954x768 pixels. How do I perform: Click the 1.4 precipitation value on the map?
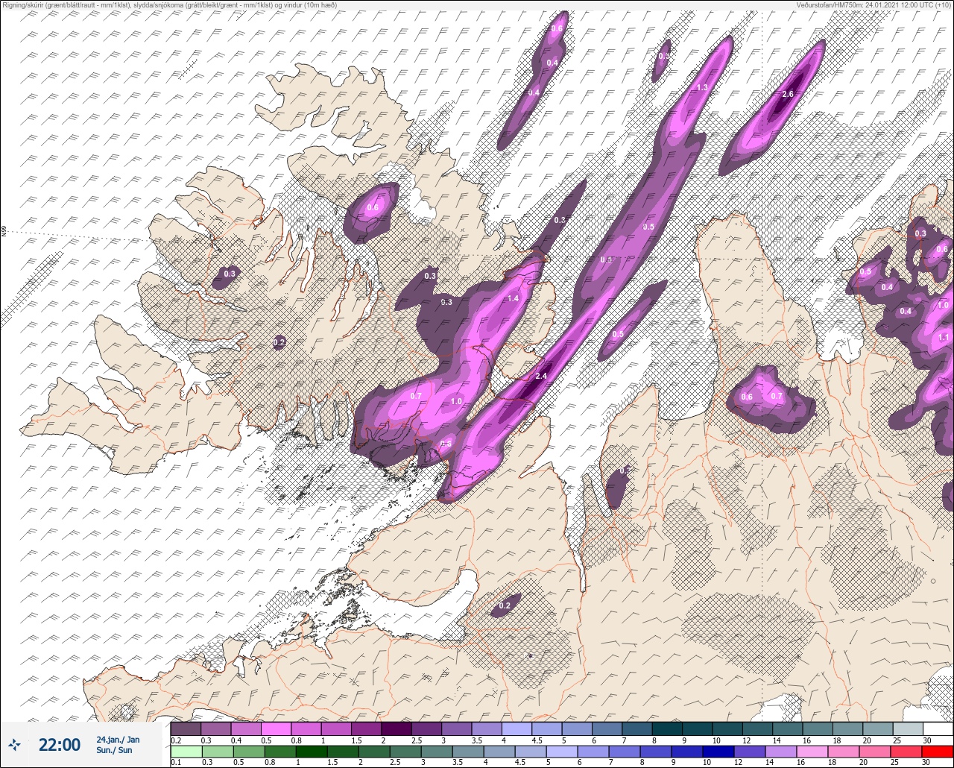[x=513, y=299]
